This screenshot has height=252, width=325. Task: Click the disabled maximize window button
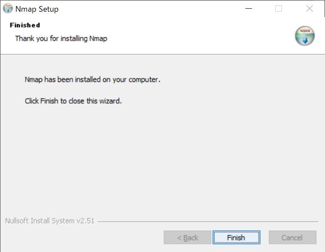(278, 9)
